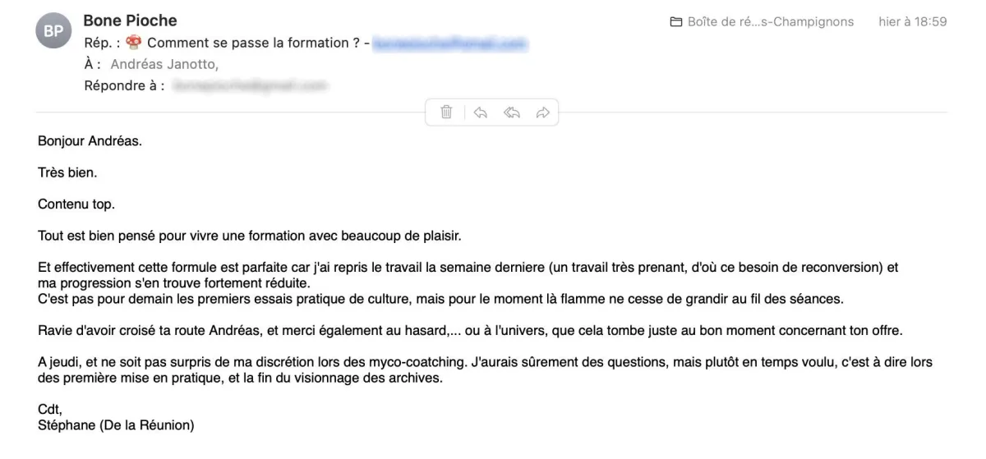
Task: Click the folder icon beside the mailbox name
Action: click(x=676, y=22)
